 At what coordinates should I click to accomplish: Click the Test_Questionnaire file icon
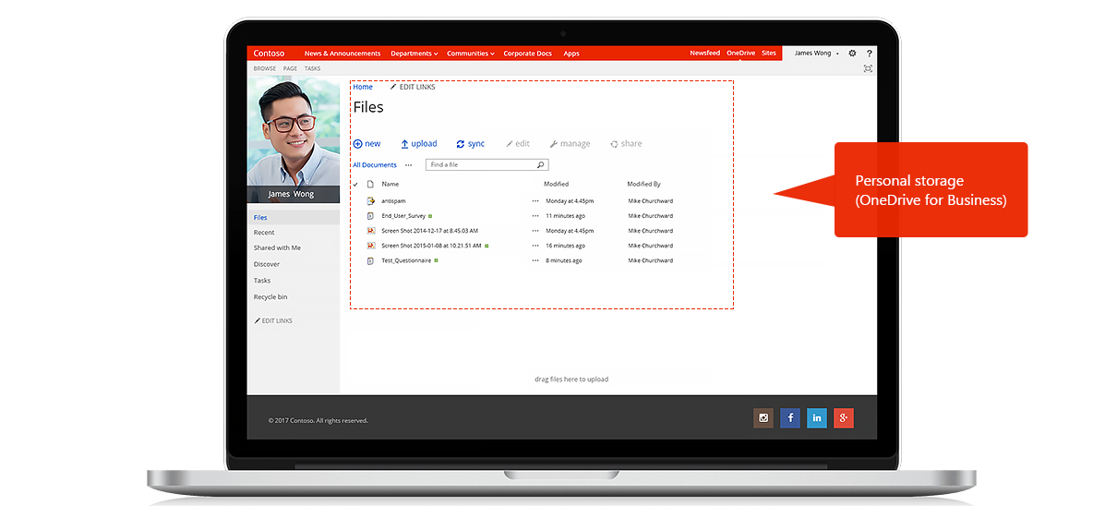pyautogui.click(x=370, y=260)
